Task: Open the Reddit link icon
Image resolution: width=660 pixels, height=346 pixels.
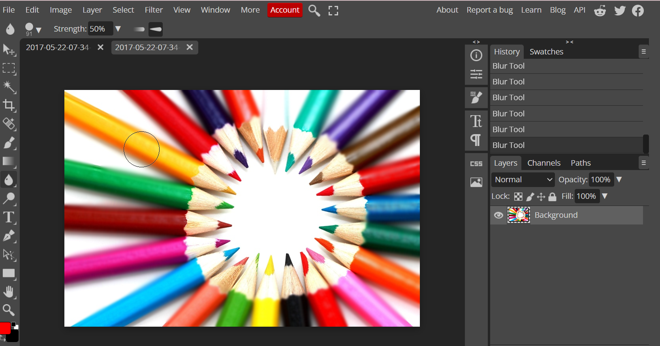Action: tap(600, 11)
